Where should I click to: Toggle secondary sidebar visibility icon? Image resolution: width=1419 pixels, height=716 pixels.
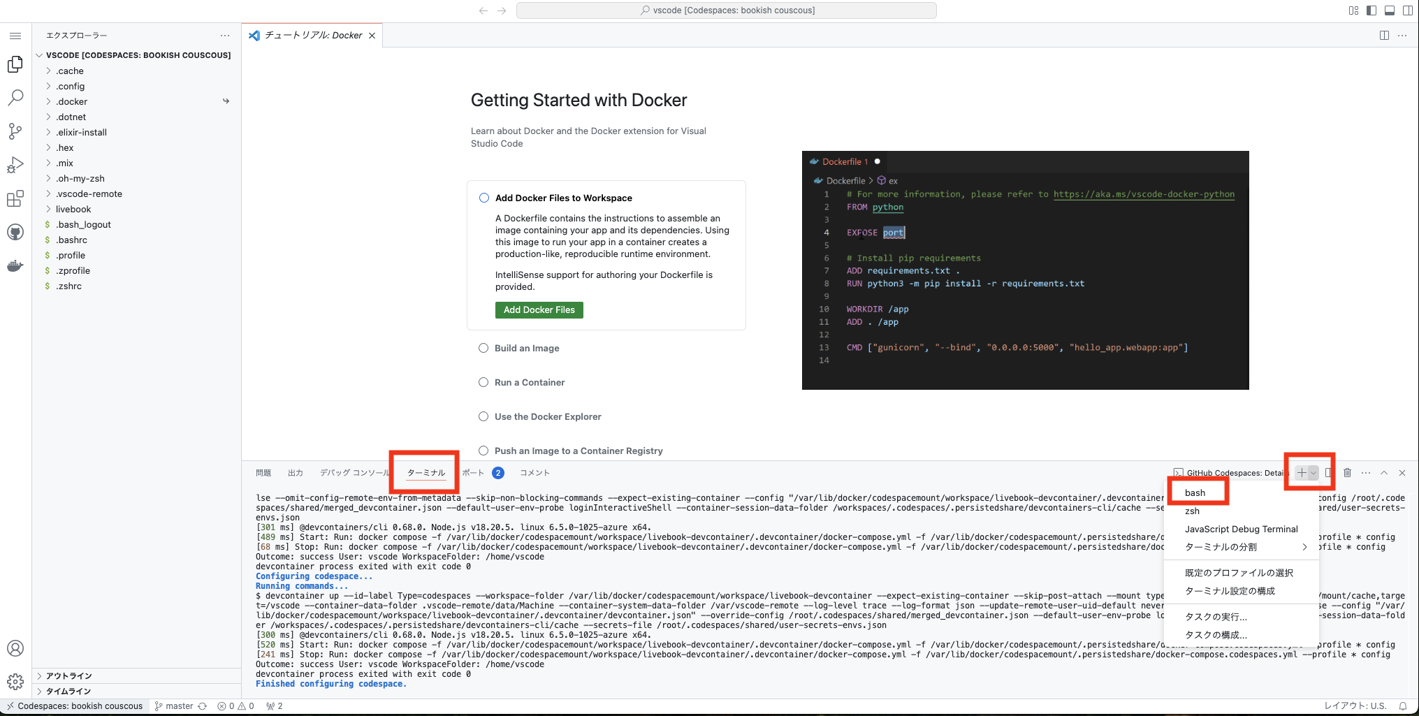[x=1408, y=10]
